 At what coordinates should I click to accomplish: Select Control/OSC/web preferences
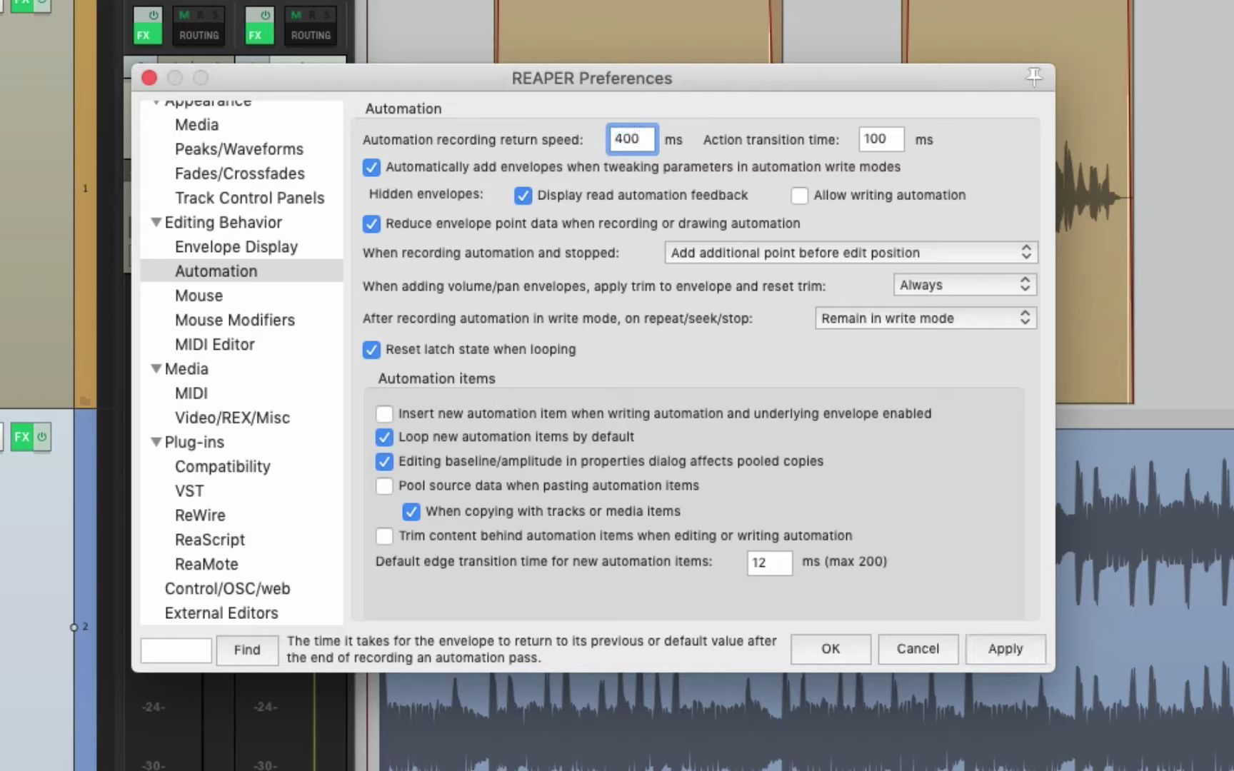pyautogui.click(x=227, y=589)
